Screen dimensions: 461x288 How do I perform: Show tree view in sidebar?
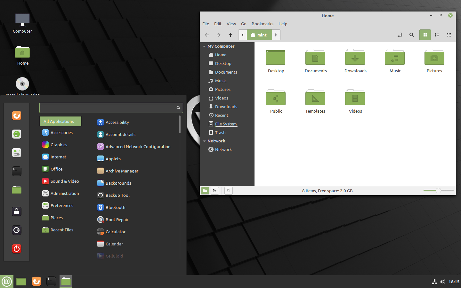click(215, 191)
